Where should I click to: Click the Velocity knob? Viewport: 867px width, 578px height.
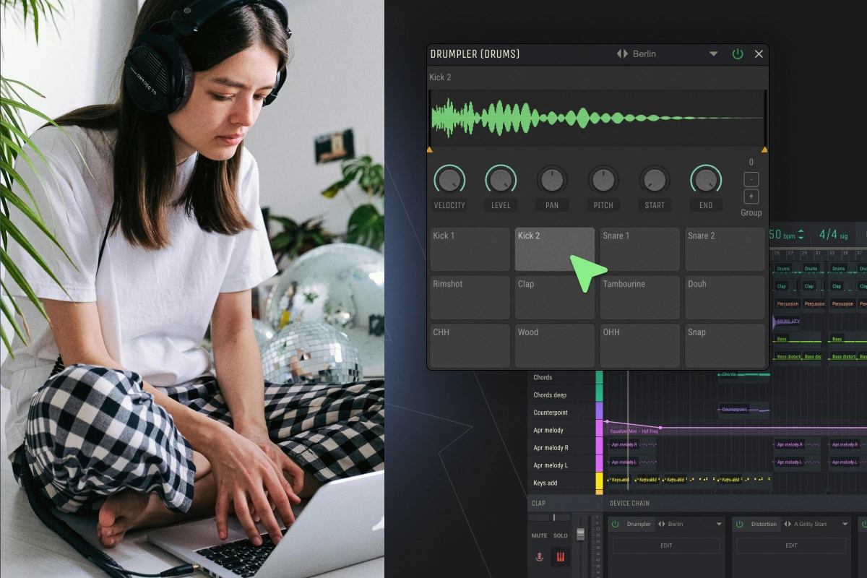point(449,179)
